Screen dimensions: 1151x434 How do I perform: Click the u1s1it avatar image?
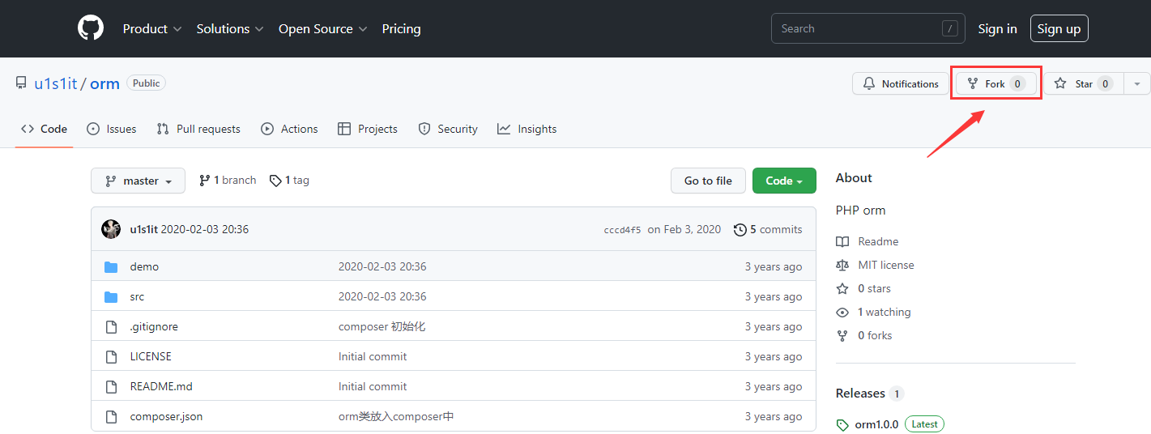click(x=111, y=229)
